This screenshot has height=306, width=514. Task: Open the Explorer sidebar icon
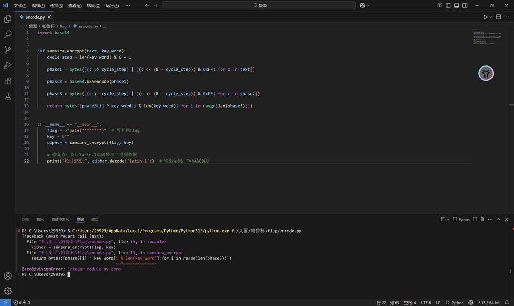point(7,19)
